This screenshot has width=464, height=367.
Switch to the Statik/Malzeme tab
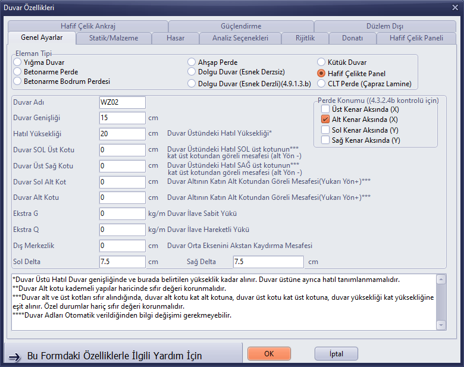114,38
